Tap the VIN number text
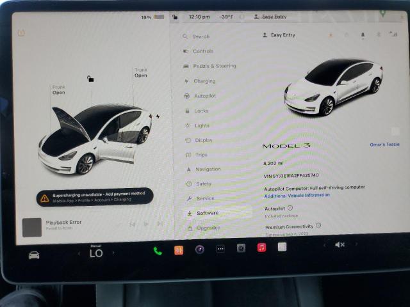Viewport: 410px width, 307px height. tap(291, 176)
